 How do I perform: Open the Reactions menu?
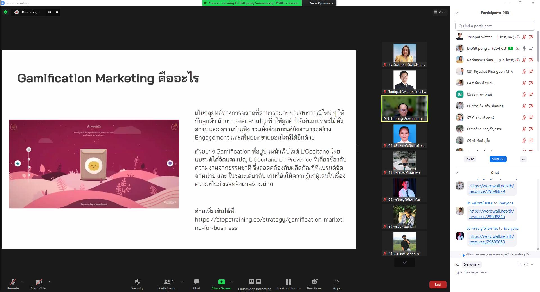[x=314, y=284]
